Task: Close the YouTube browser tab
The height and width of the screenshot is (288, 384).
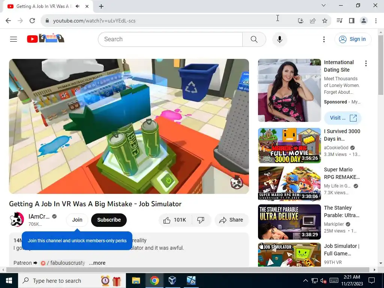Action: tap(87, 6)
